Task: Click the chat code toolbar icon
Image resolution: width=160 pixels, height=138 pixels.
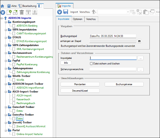Action: tap(133, 12)
